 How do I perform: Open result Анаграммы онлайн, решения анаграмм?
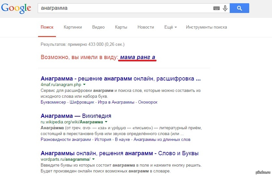point(119,153)
